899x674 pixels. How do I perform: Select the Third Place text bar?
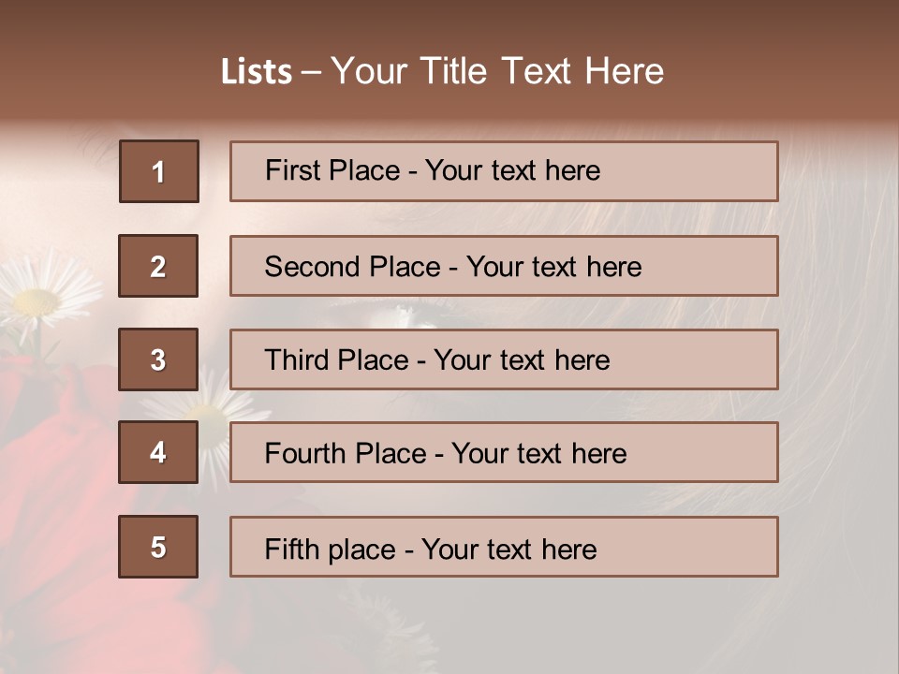(x=504, y=359)
